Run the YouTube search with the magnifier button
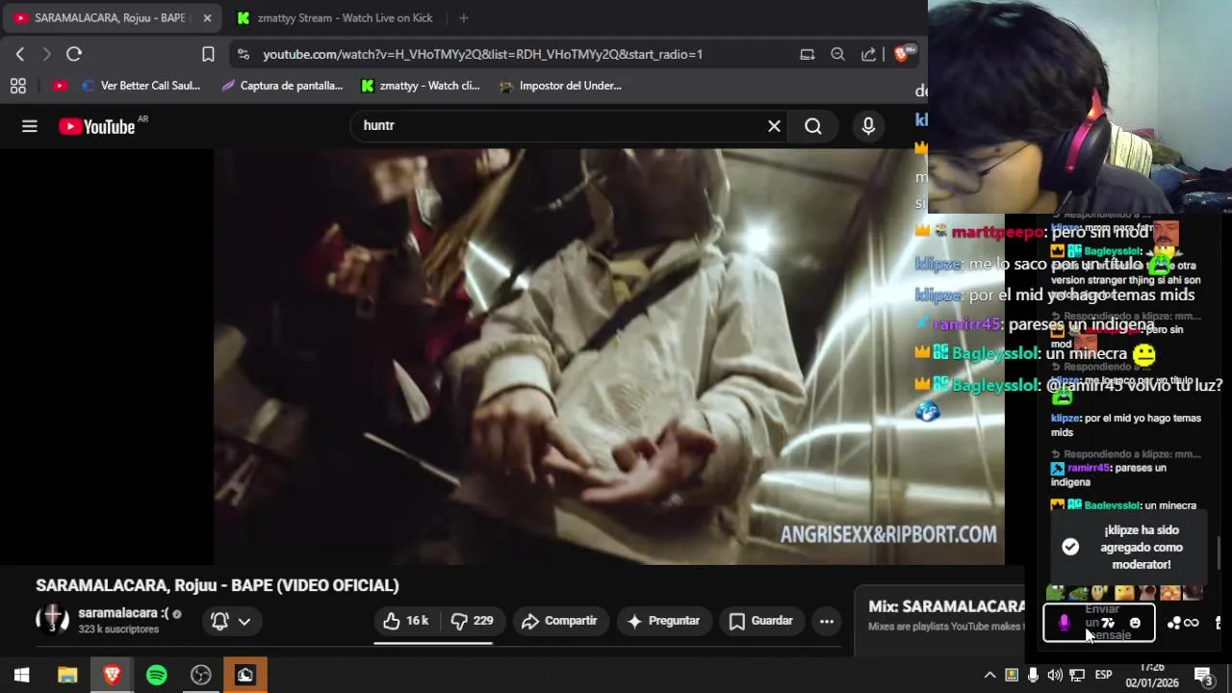This screenshot has height=693, width=1232. tap(813, 126)
